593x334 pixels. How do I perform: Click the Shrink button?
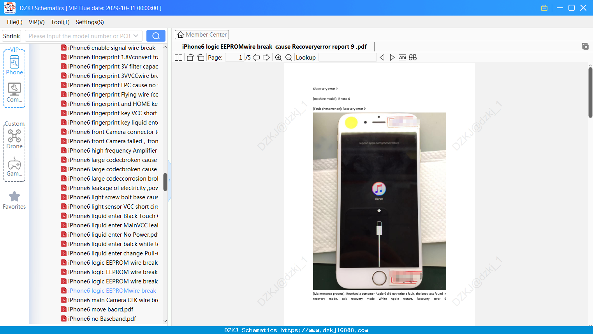12,36
